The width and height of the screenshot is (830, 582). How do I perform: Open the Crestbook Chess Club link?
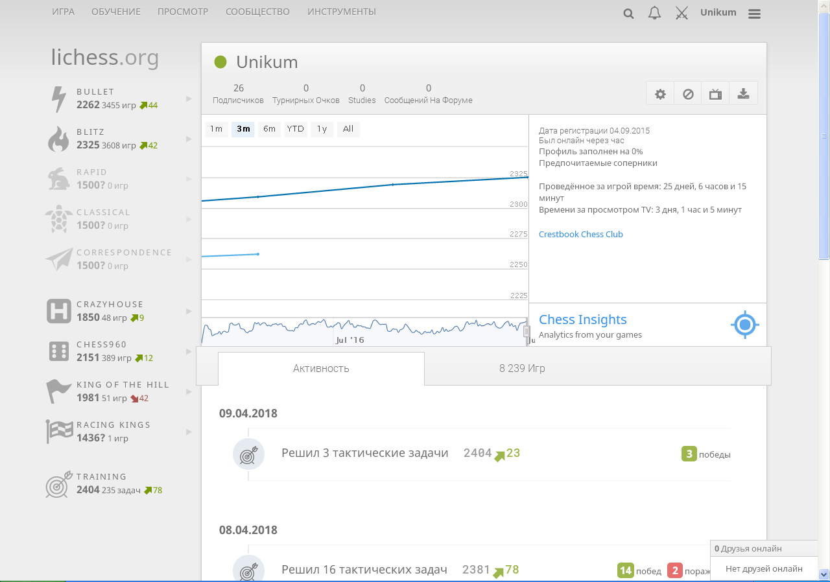[x=581, y=235]
